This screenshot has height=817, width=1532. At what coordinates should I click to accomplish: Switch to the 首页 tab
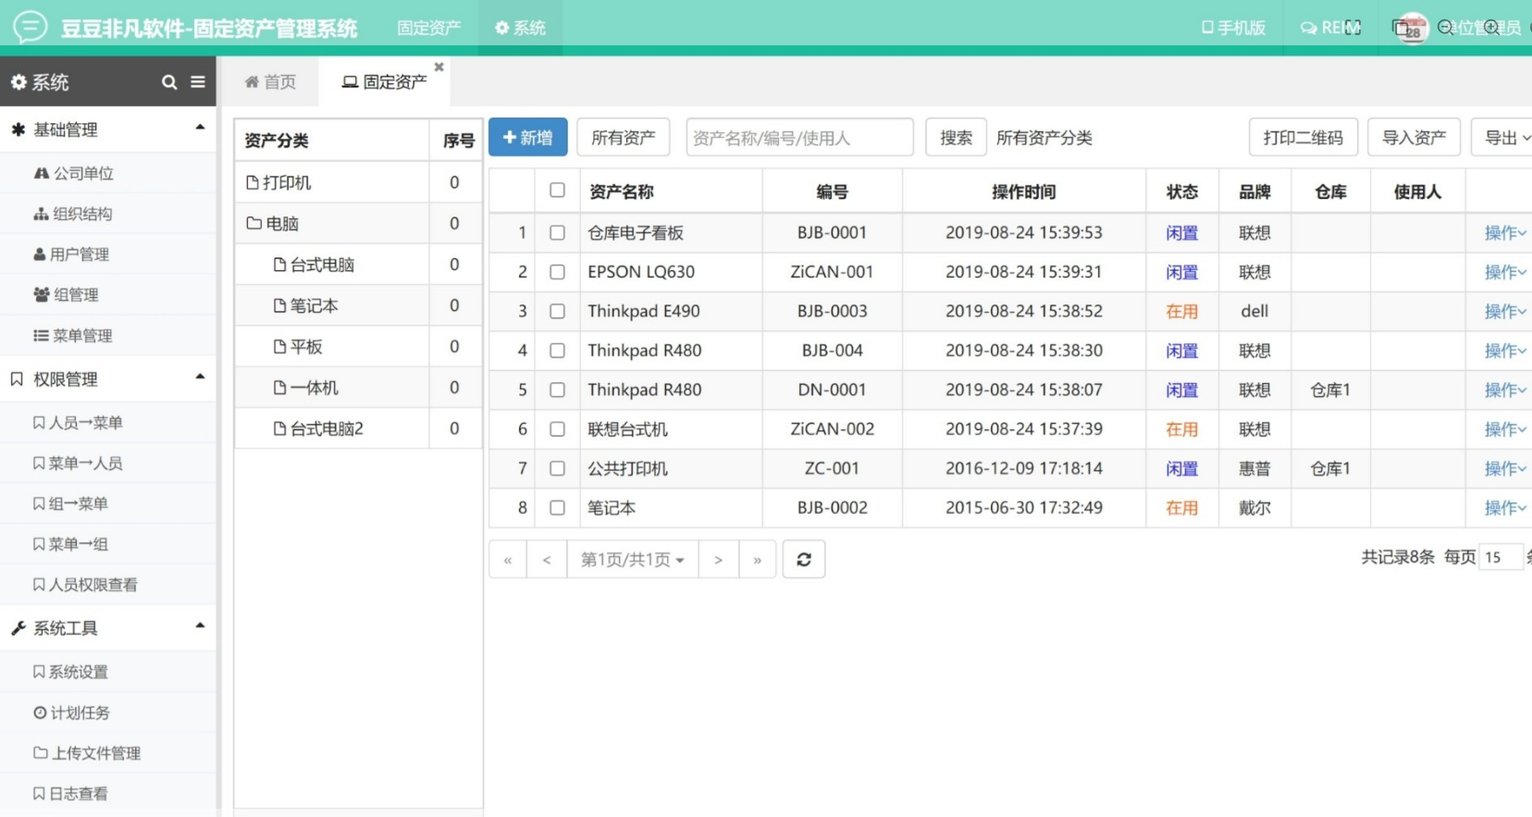click(270, 82)
